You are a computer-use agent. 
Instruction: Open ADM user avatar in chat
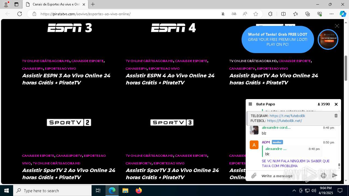coord(254,145)
